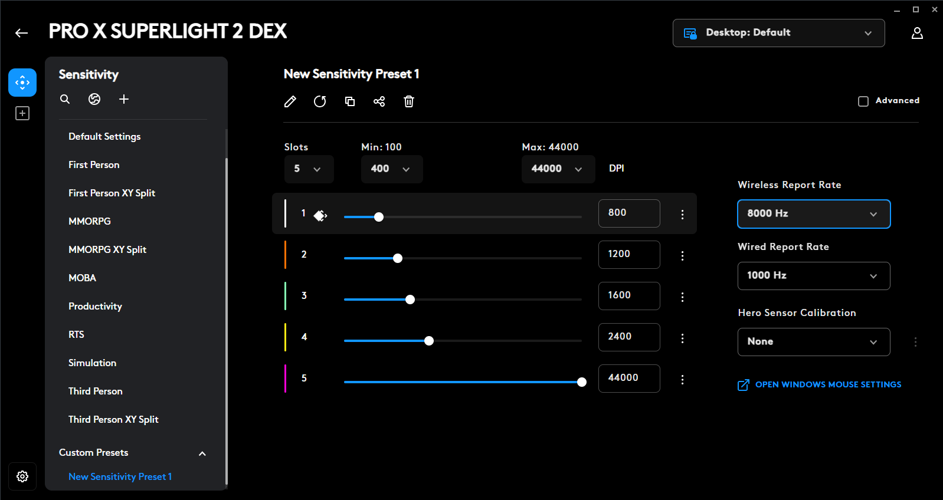Image resolution: width=943 pixels, height=500 pixels.
Task: Click the orange color bar of slot 2
Action: coord(285,255)
